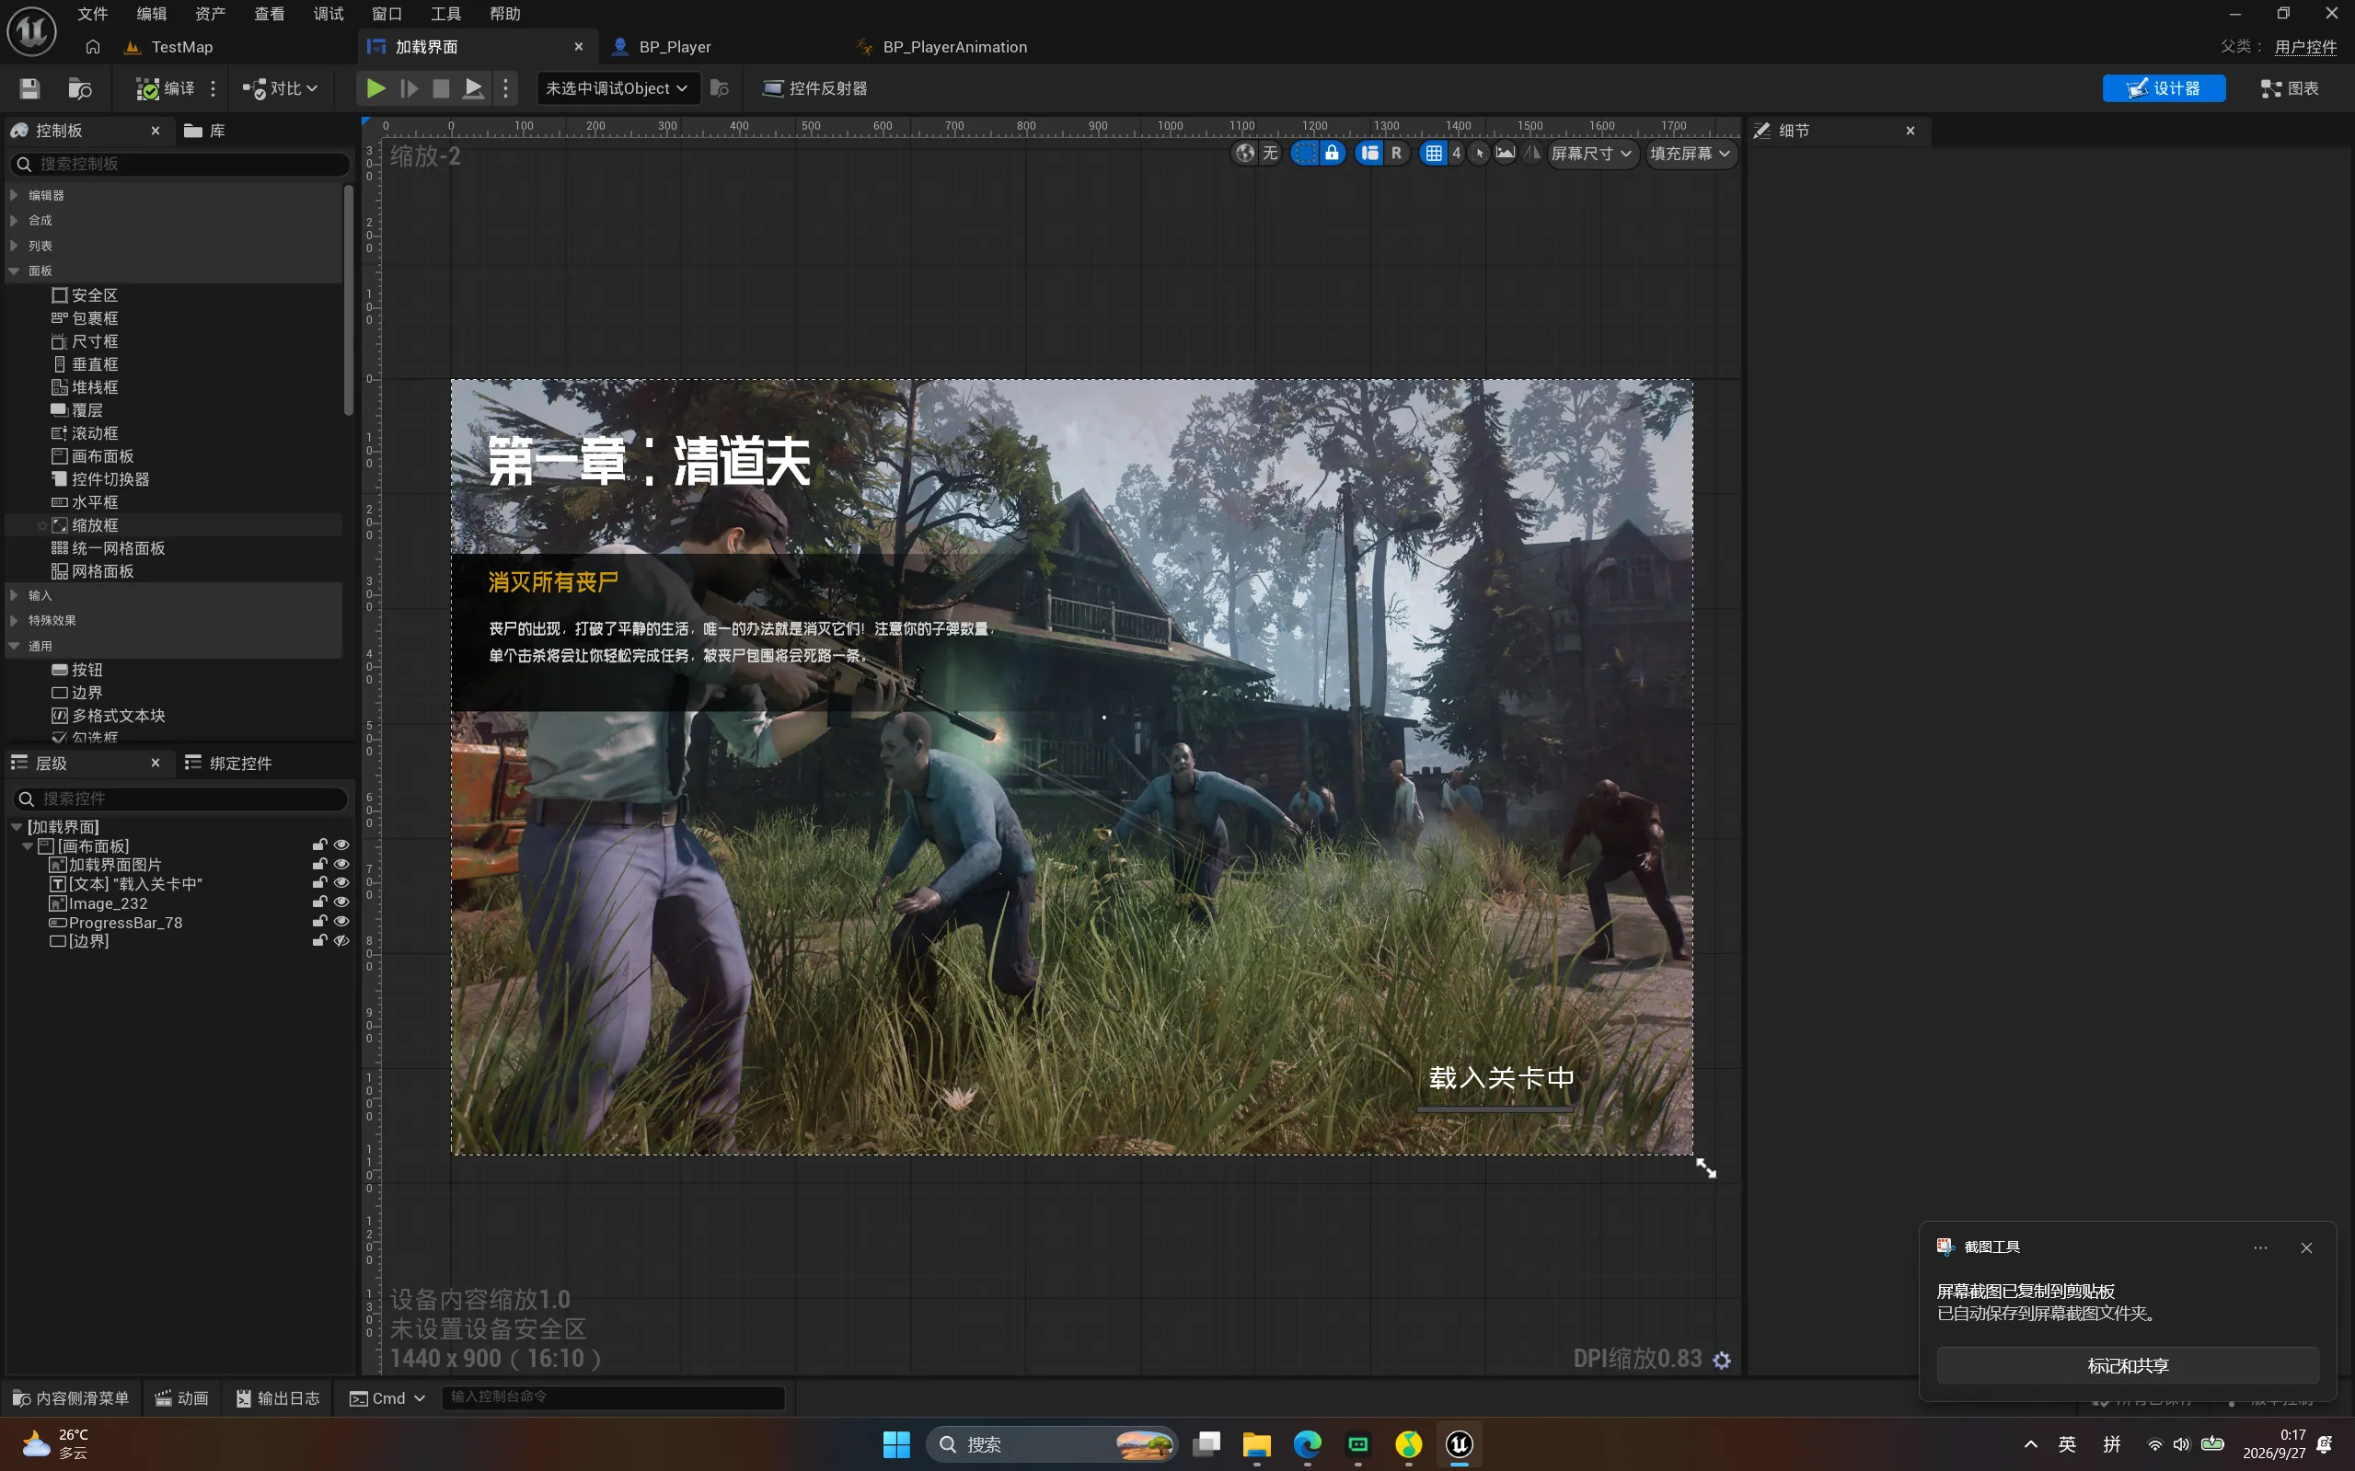
Task: Toggle the R button in viewport toolbar
Action: [x=1396, y=153]
